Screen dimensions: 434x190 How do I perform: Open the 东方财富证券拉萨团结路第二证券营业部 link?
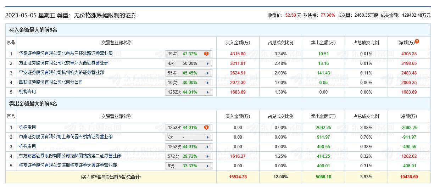pyautogui.click(x=70, y=156)
